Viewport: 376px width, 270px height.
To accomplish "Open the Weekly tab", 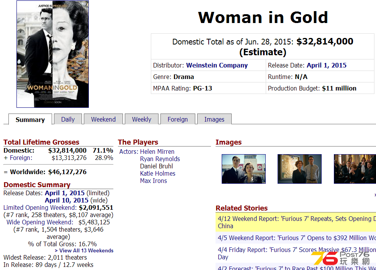I will coord(142,119).
